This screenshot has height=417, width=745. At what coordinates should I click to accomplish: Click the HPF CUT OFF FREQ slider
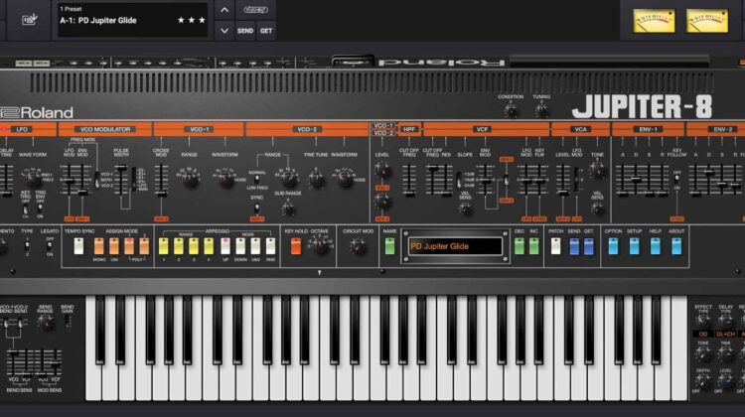[409, 180]
